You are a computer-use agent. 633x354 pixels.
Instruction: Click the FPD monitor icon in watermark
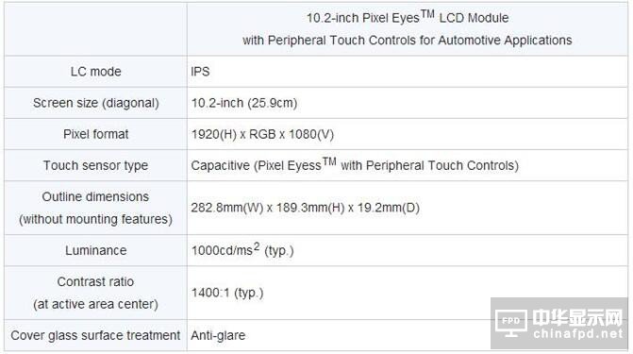[x=510, y=323]
